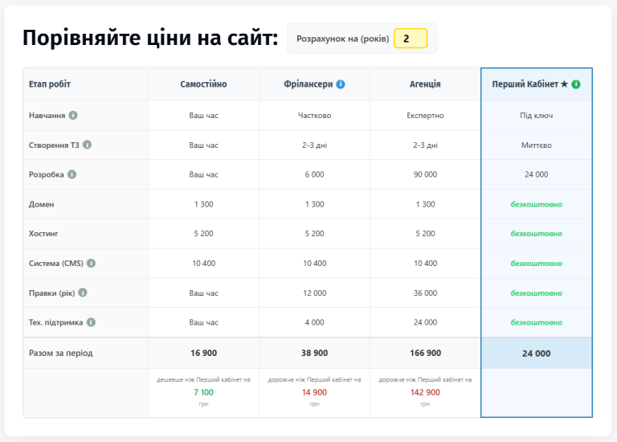Click the green 7 100 difference value
The height and width of the screenshot is (442, 617).
coord(203,392)
